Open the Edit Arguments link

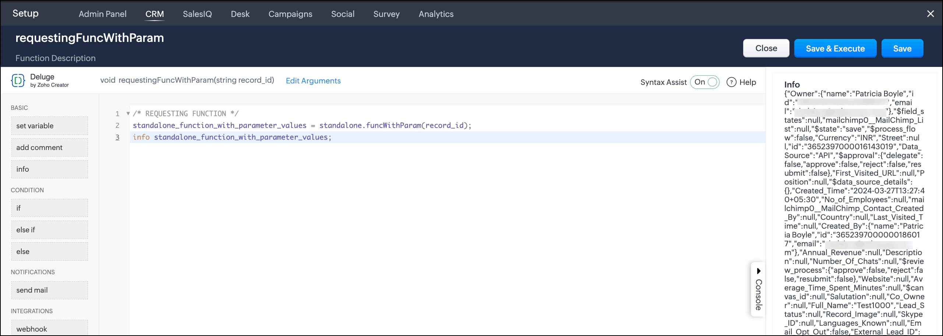pos(313,81)
